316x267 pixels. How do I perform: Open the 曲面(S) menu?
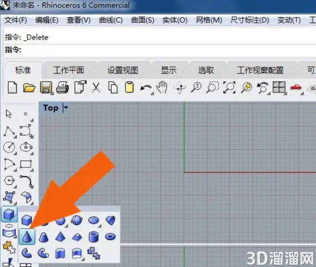click(142, 20)
